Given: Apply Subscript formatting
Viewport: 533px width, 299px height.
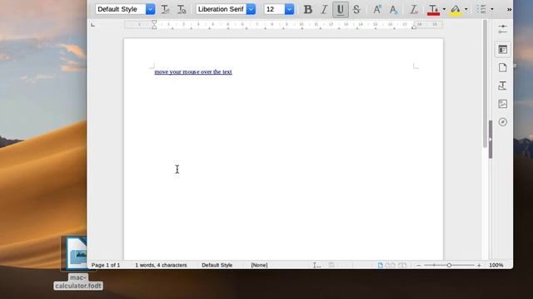Looking at the screenshot, I should tap(393, 9).
